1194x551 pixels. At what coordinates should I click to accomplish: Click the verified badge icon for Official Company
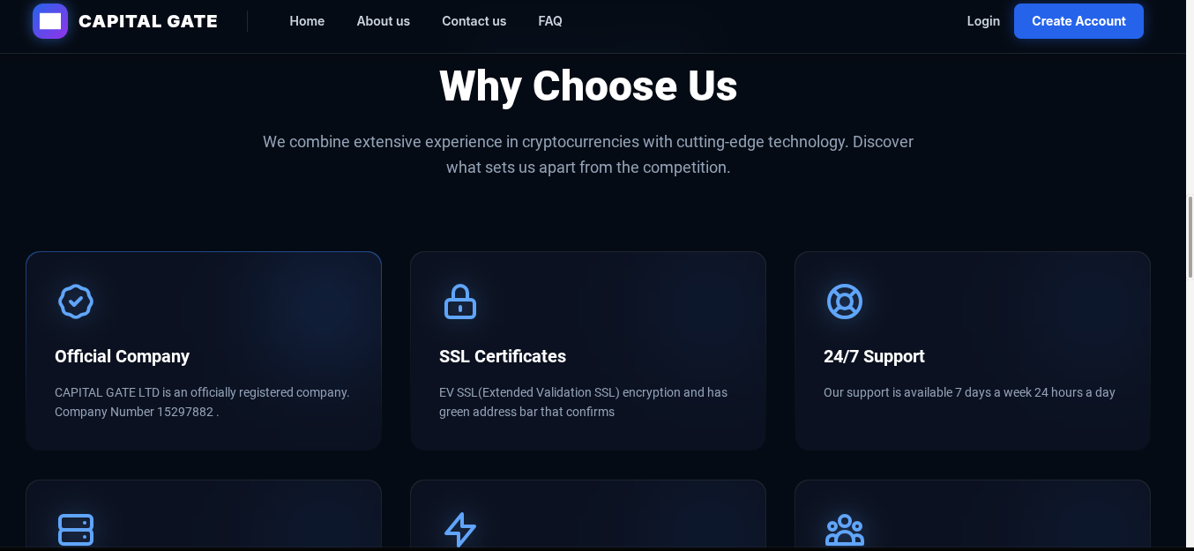(76, 302)
